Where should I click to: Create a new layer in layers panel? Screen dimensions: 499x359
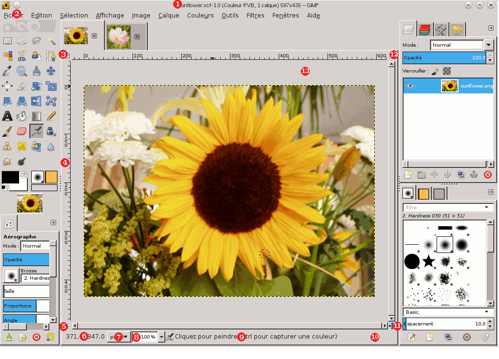coord(408,175)
